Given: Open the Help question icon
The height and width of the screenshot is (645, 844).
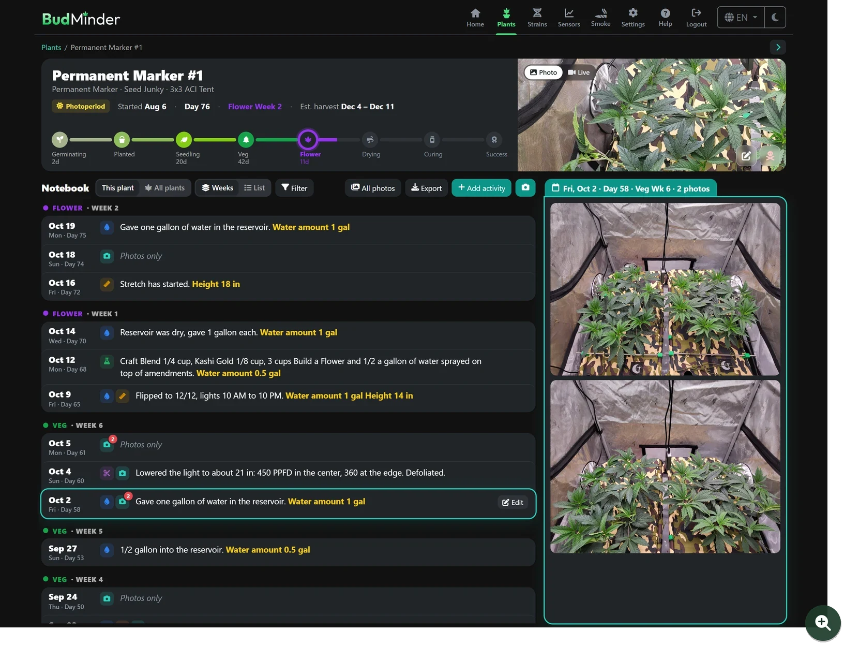Looking at the screenshot, I should pos(665,18).
